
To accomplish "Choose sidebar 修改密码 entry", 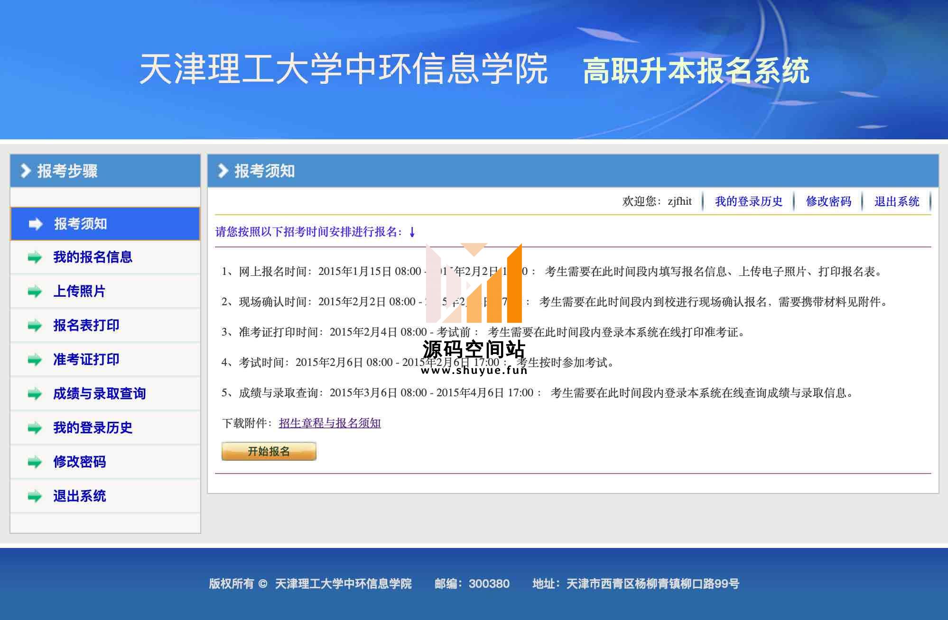I will click(105, 462).
